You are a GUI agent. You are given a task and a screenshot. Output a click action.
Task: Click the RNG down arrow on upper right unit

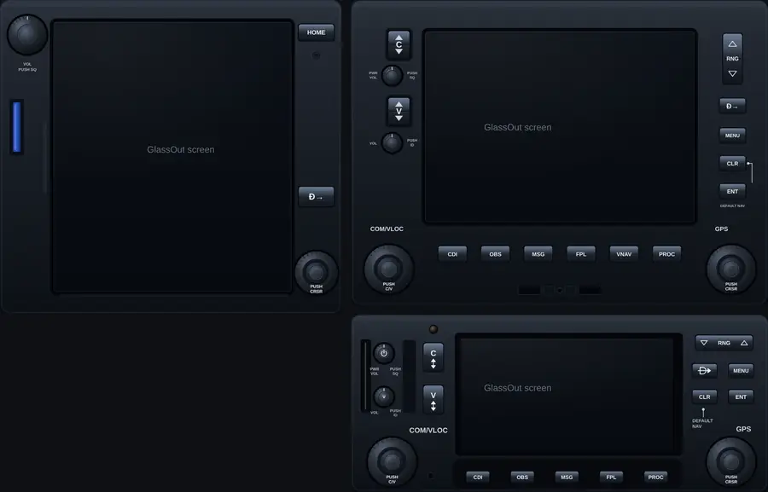tap(732, 73)
